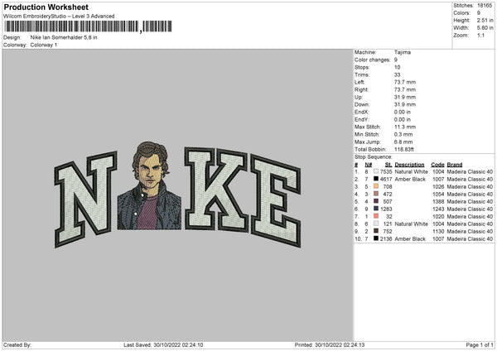Click the 'Page 1 of 1' footer text

coord(480,344)
